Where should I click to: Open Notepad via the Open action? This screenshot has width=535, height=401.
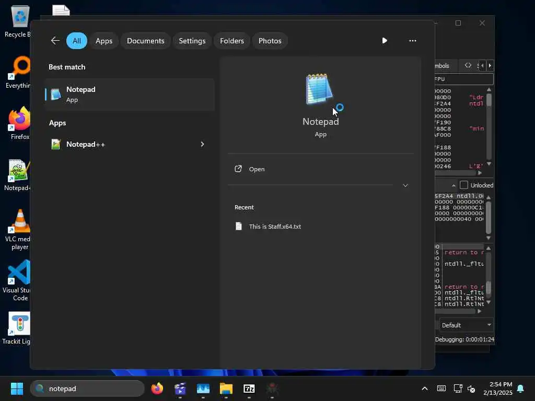tap(320, 169)
